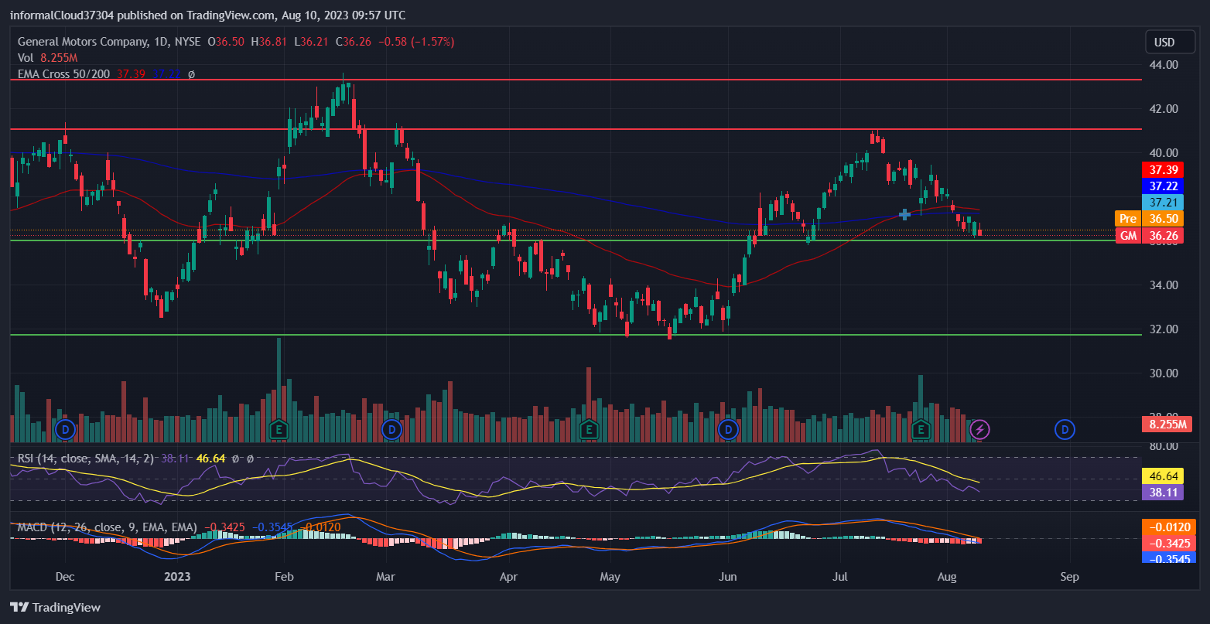
Task: Click the 8.255M volume axis label
Action: tap(1167, 424)
